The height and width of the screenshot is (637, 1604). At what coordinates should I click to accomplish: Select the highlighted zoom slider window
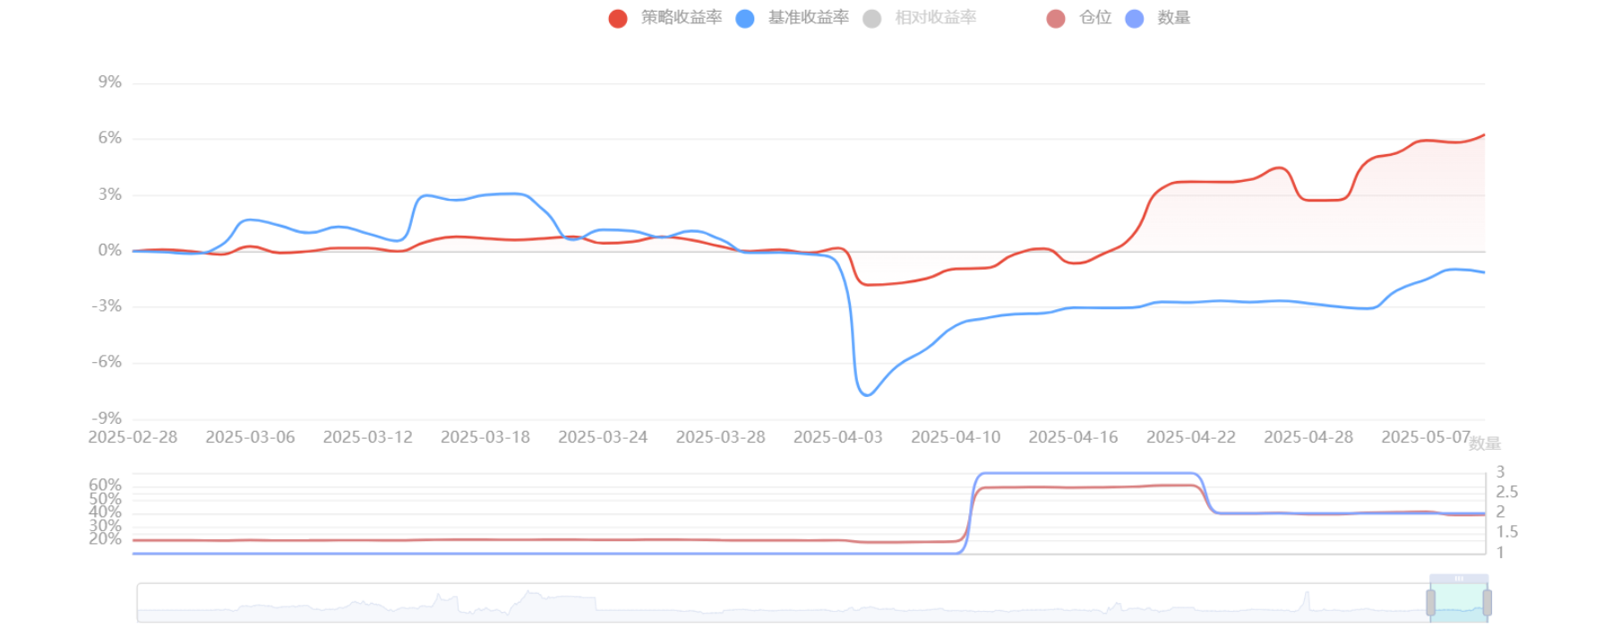pos(1459,604)
